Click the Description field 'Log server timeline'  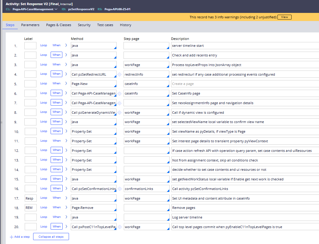[245, 217]
